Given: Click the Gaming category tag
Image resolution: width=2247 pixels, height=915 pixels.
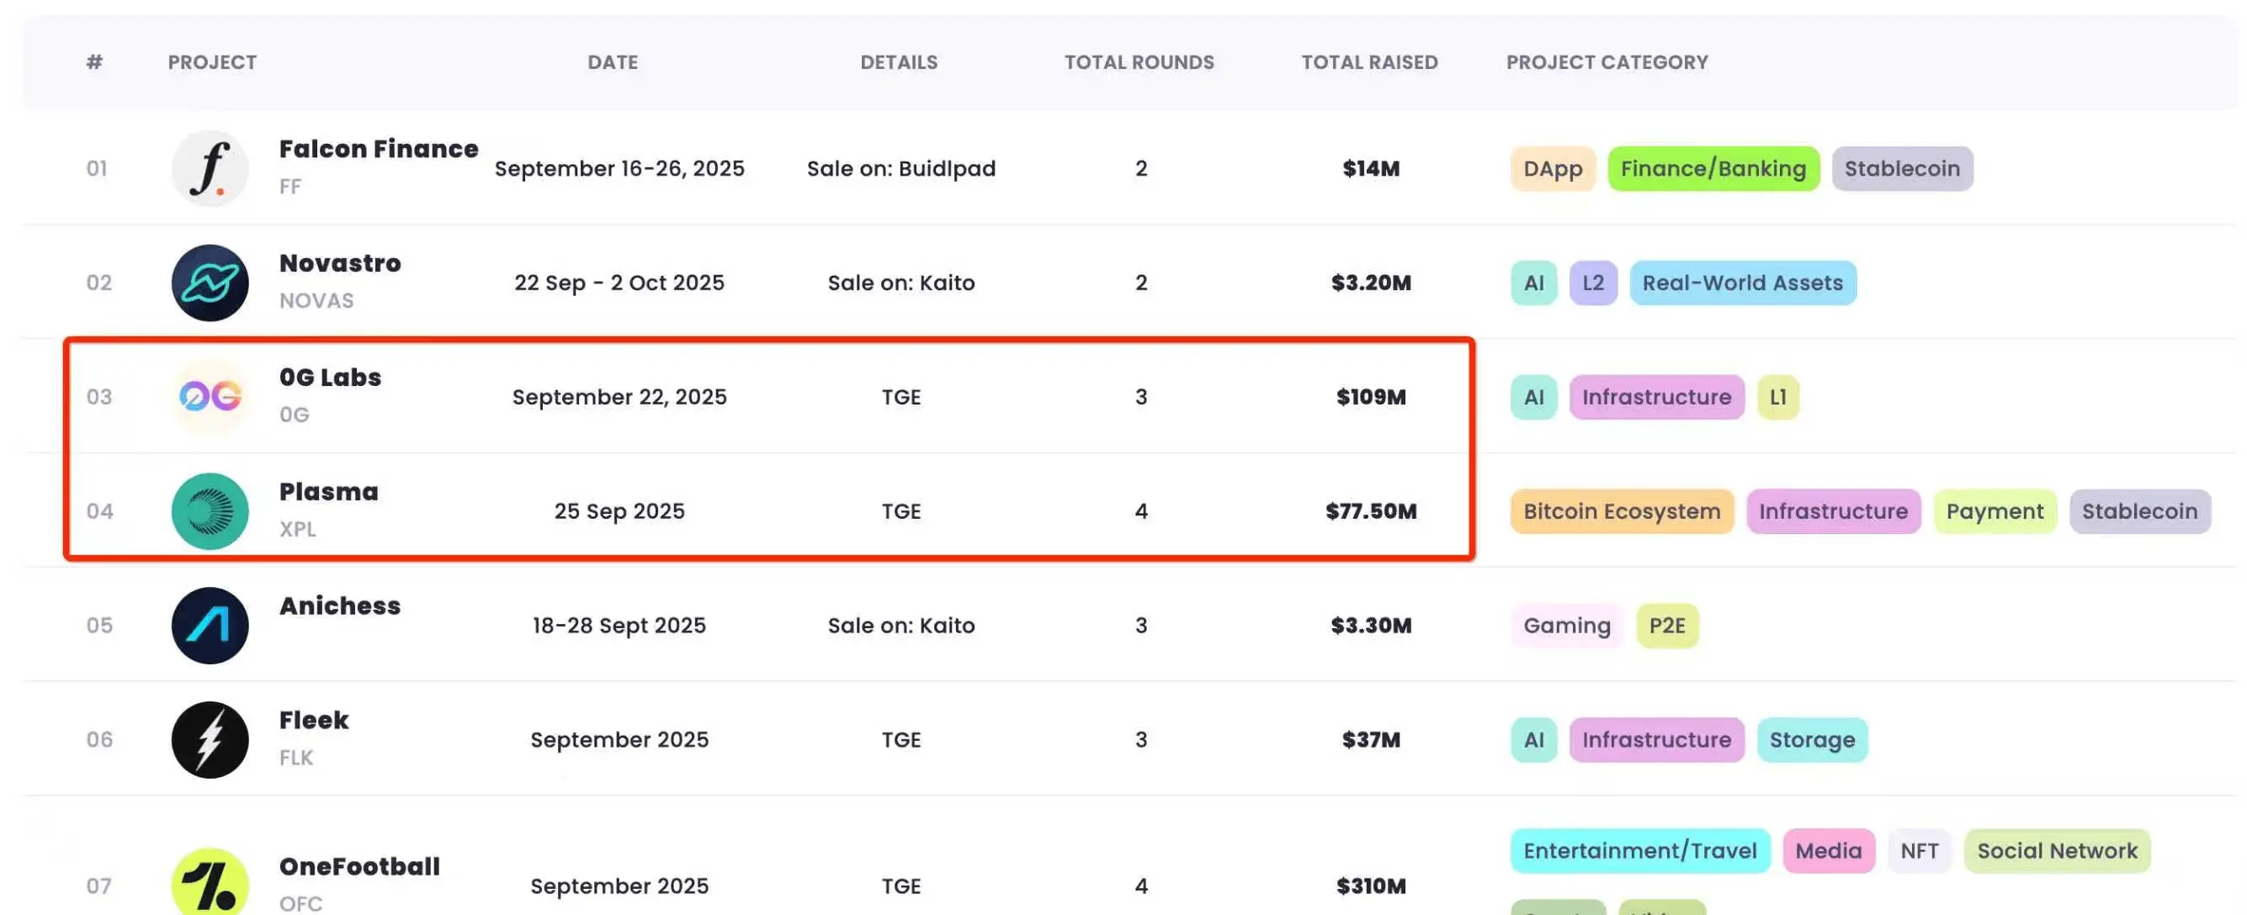Looking at the screenshot, I should coord(1567,625).
